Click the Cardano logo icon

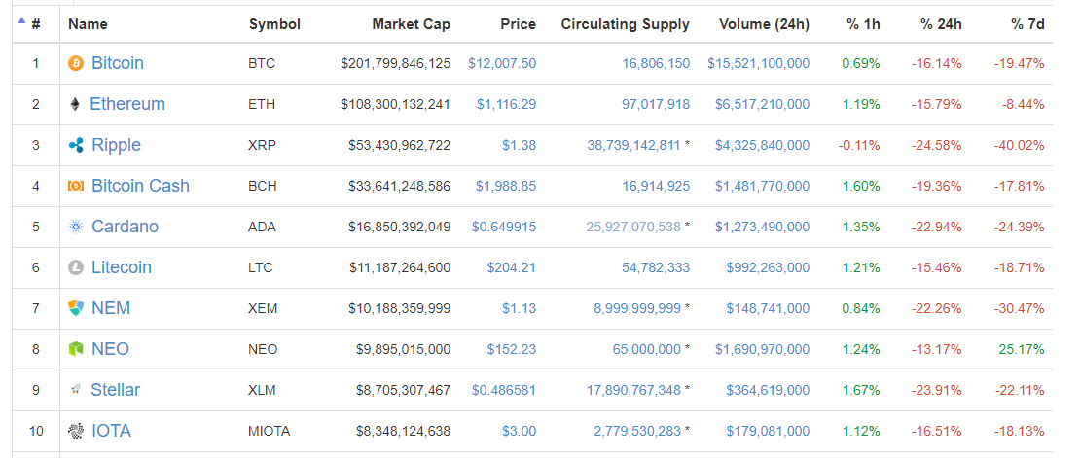point(76,227)
